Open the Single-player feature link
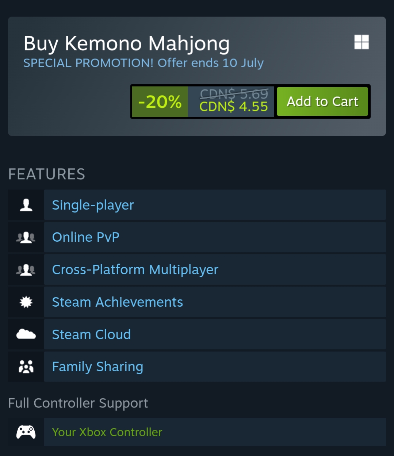 [x=93, y=205]
